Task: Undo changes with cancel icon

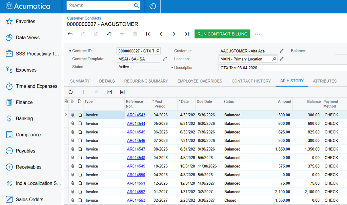Action: pos(109,34)
